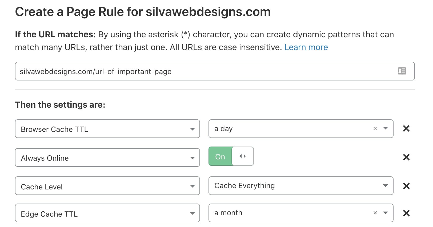Click the arrows handle on Always Online switch

(243, 156)
